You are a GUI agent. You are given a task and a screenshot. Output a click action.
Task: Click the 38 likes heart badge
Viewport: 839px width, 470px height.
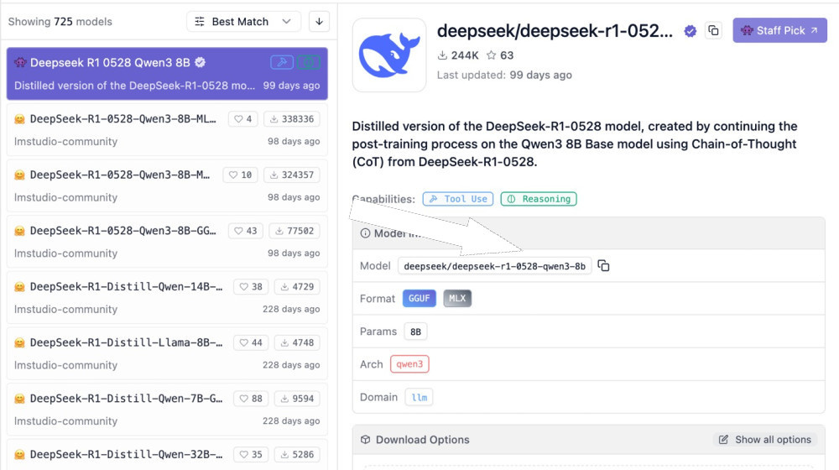251,286
